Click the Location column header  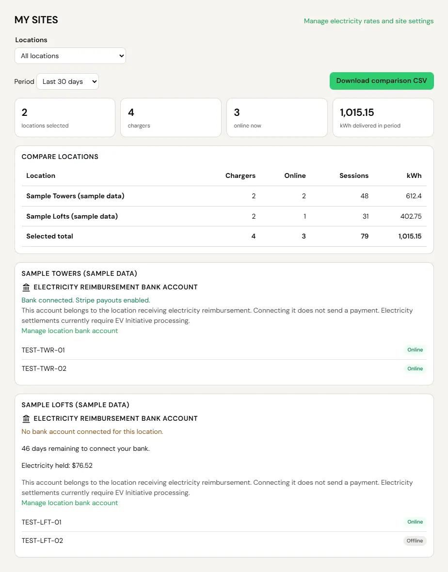point(41,175)
